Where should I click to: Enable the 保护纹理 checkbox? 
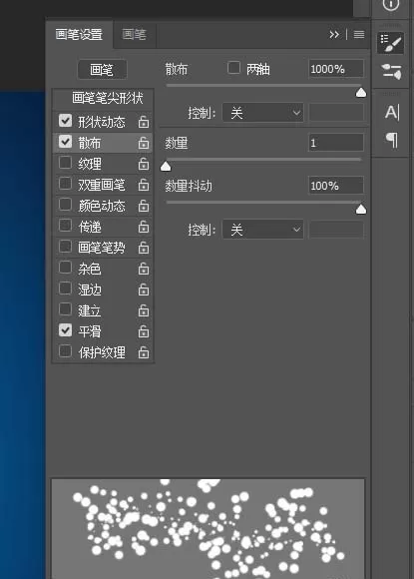tap(65, 351)
